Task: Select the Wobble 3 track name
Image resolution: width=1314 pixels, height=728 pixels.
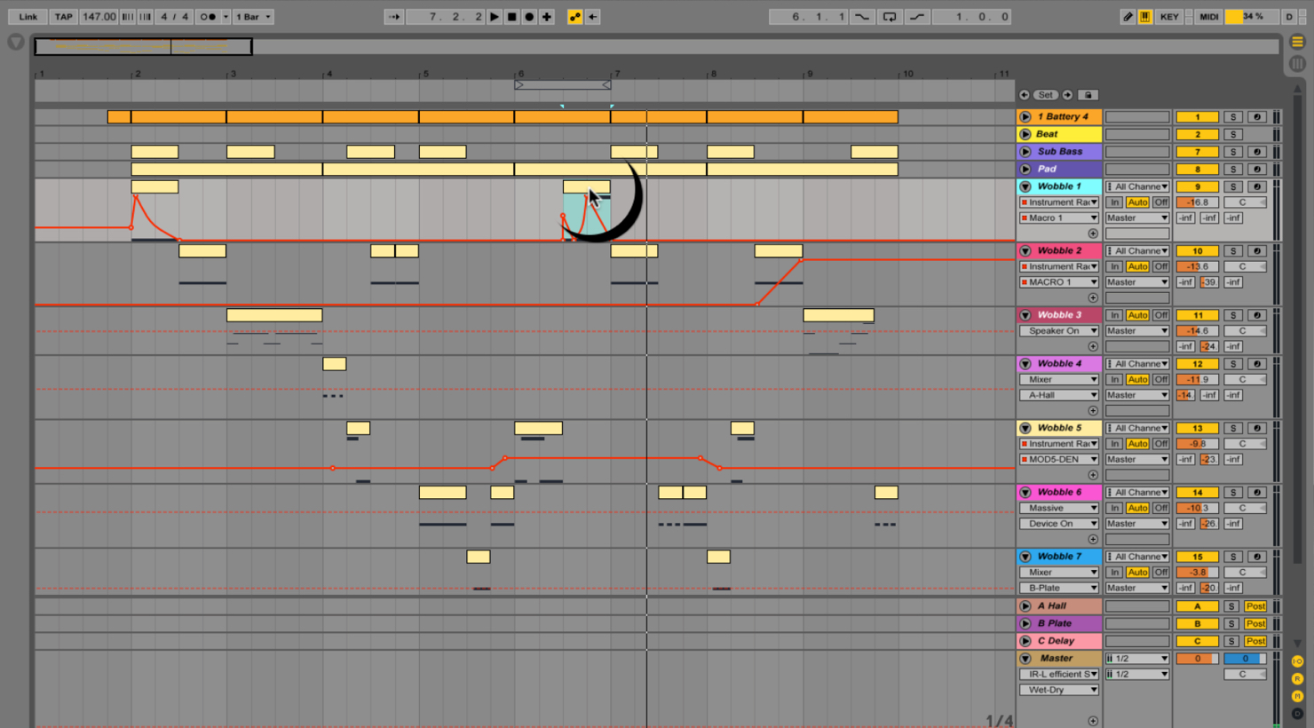Action: (x=1059, y=315)
